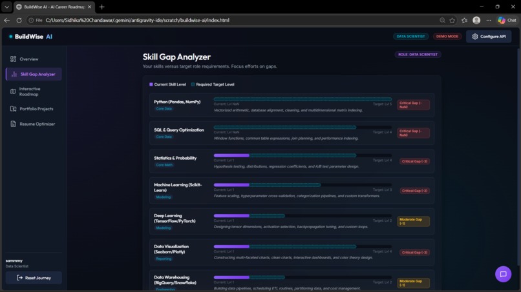Click the Critical Gap (-2) badge for Machine Learning
The image size is (521, 292).
(415, 191)
